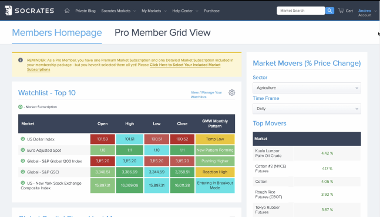380x217 pixels.
Task: Select Cotton #2 (NYCE) Futures mover
Action: pyautogui.click(x=271, y=168)
